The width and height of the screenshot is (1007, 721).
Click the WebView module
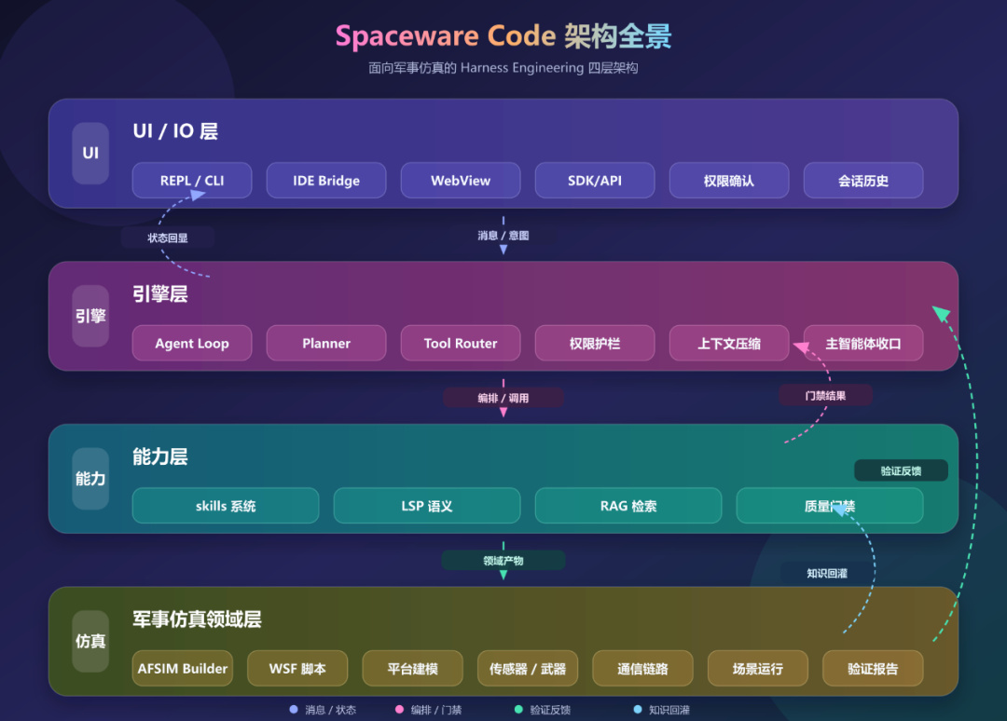click(x=461, y=181)
